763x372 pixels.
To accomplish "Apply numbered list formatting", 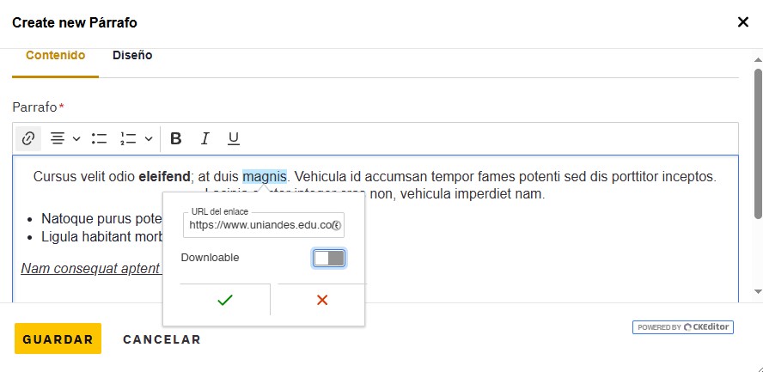I will (x=129, y=138).
